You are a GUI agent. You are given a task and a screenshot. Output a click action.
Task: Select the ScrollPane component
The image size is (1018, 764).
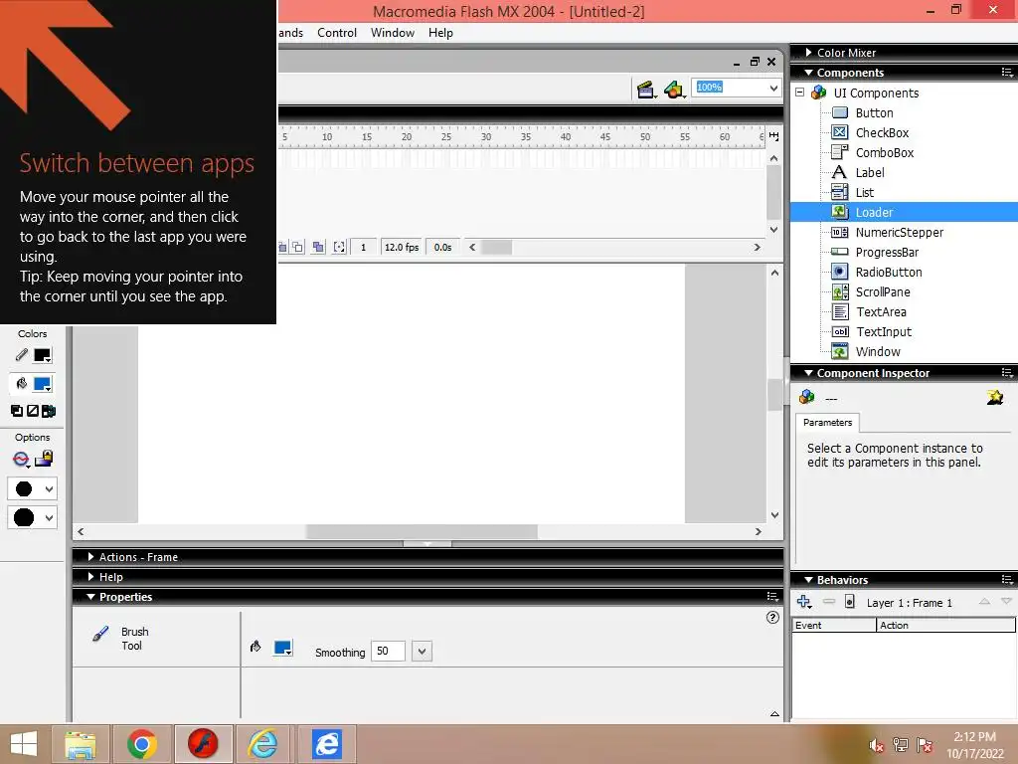[x=883, y=291]
